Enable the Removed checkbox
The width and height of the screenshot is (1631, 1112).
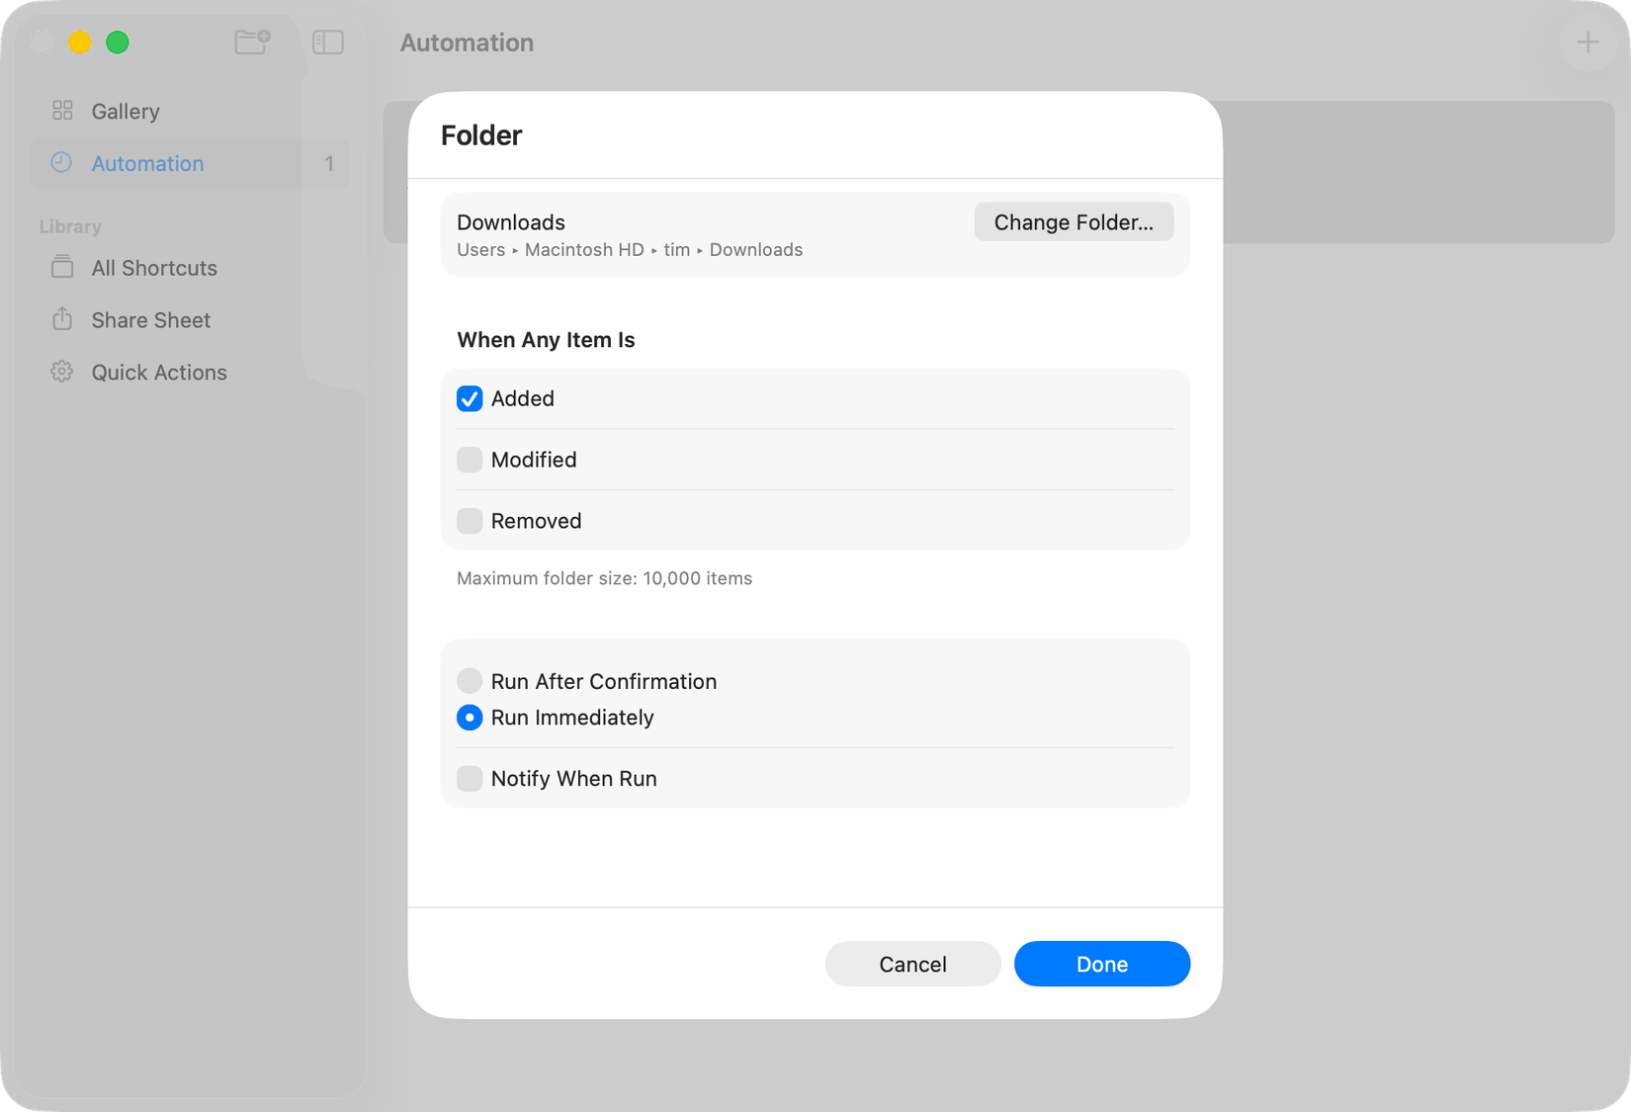[470, 521]
